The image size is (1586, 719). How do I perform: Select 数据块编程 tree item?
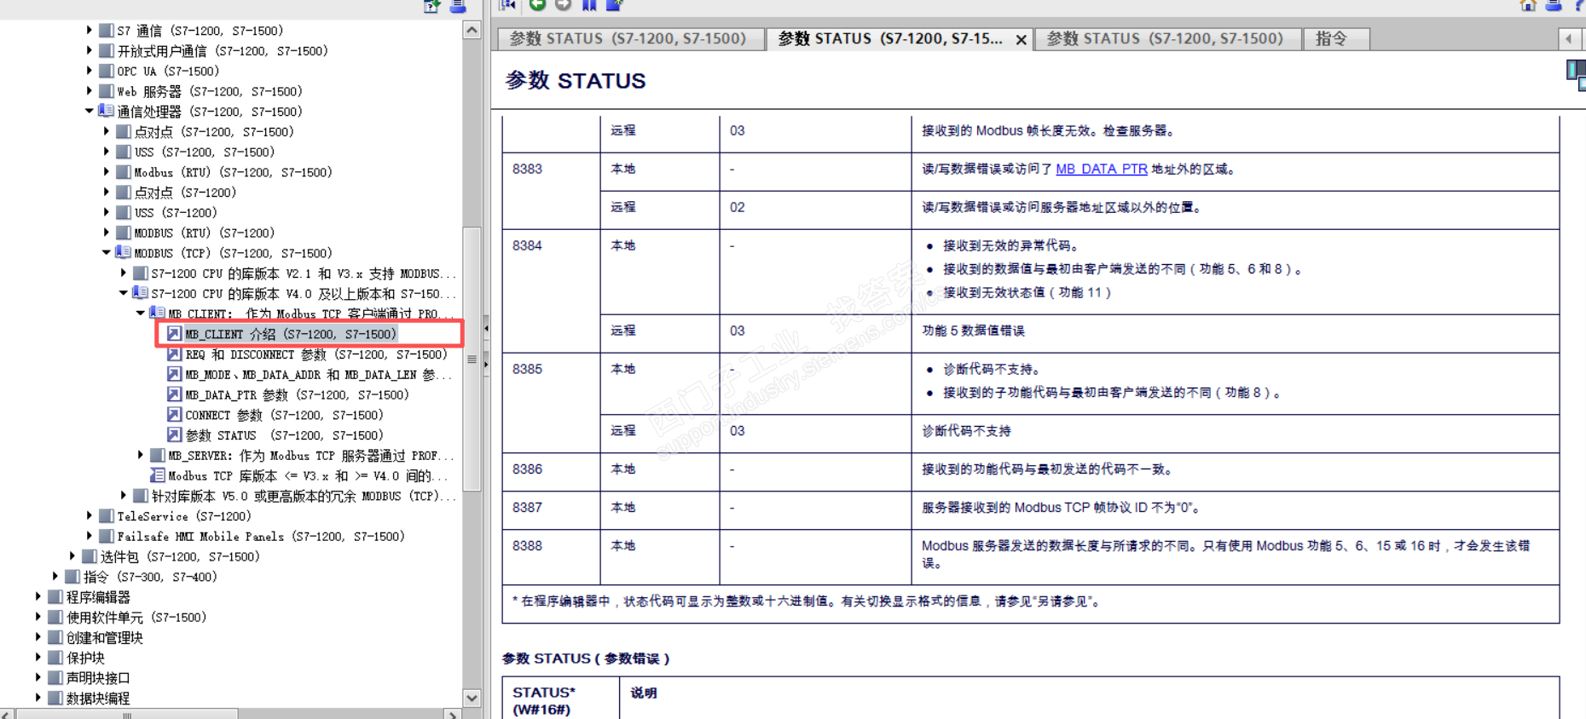(98, 699)
